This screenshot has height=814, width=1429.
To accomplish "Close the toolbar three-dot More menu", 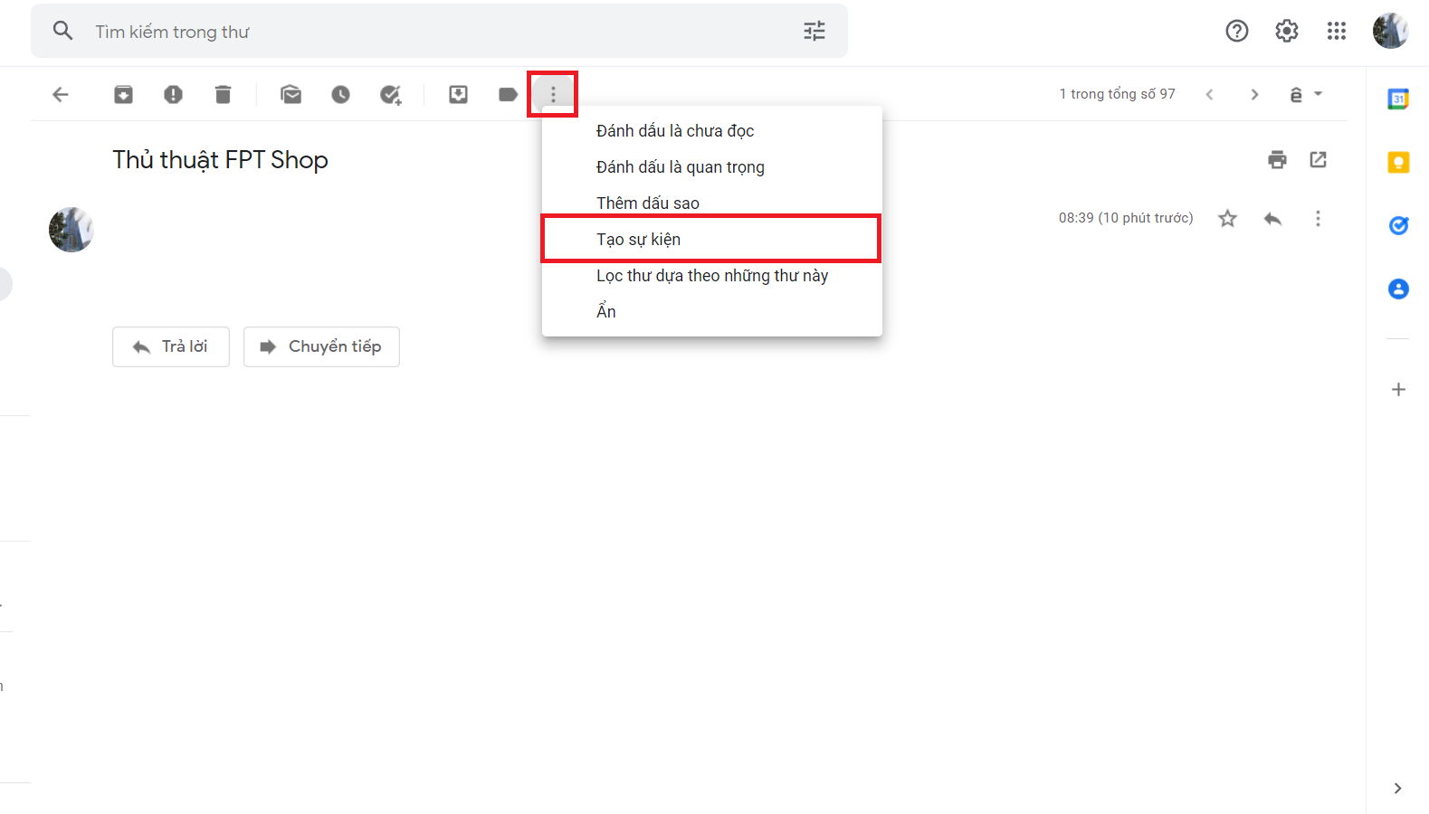I will [553, 94].
